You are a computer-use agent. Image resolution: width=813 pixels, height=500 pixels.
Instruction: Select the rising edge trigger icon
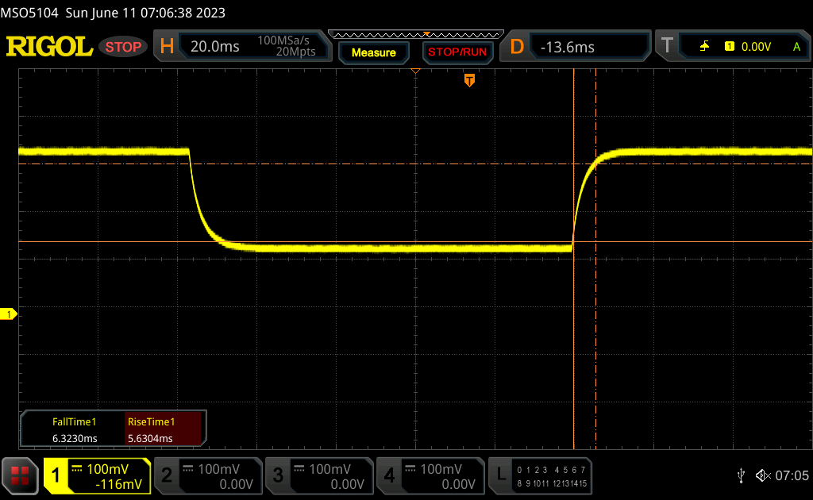[704, 47]
